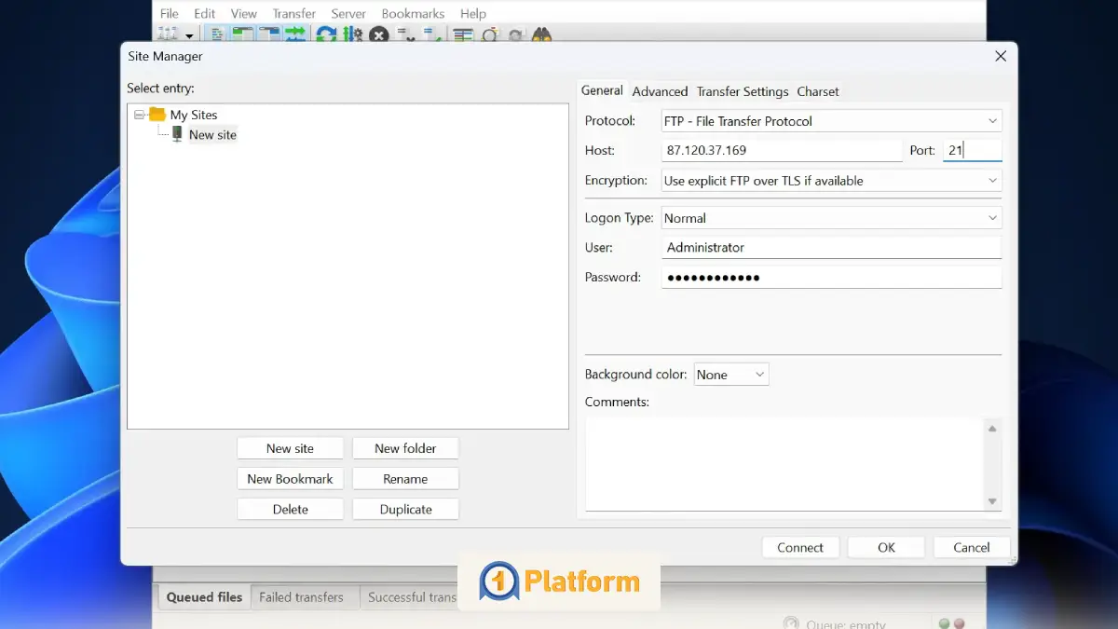Click inside the Host address field
The width and height of the screenshot is (1118, 629).
(x=781, y=150)
